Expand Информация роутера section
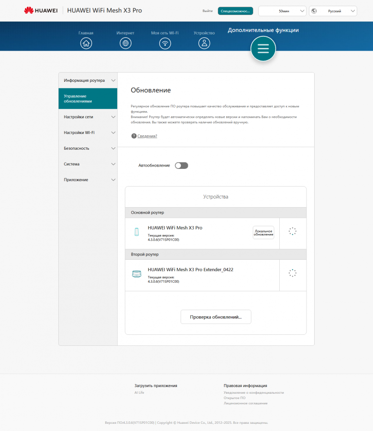The width and height of the screenshot is (373, 431). 88,80
